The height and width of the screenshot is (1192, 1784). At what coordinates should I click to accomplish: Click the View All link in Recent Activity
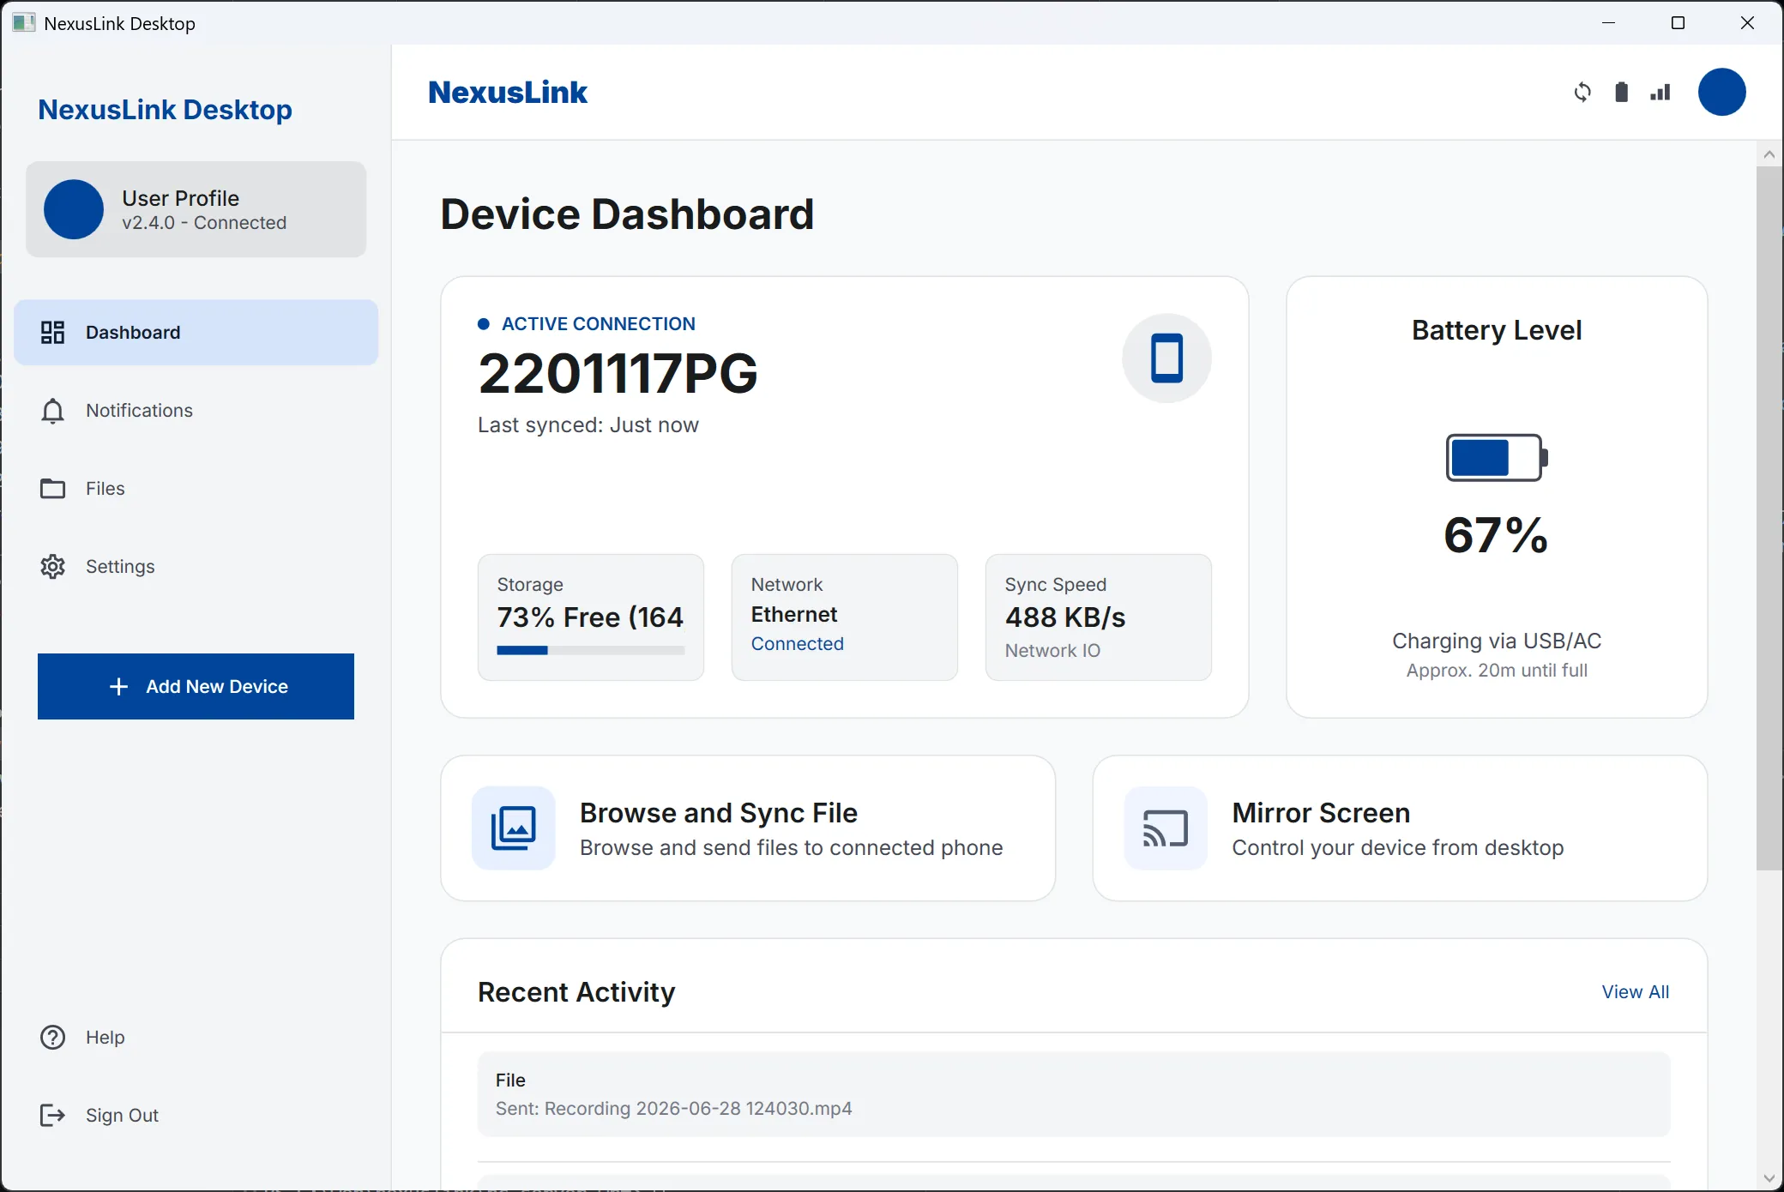pos(1636,992)
